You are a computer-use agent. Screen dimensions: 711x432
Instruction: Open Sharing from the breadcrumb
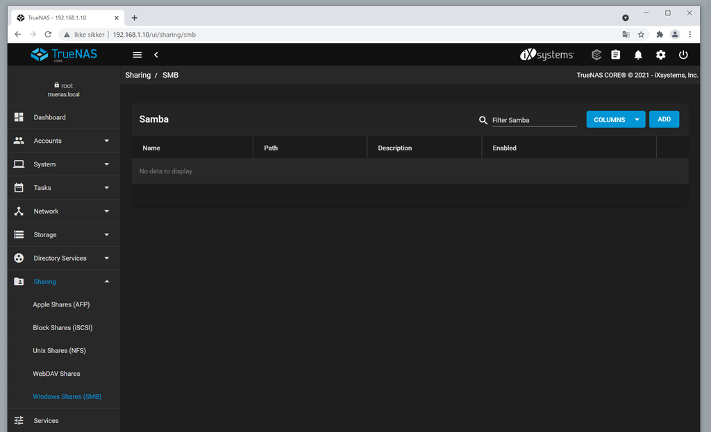pos(137,75)
